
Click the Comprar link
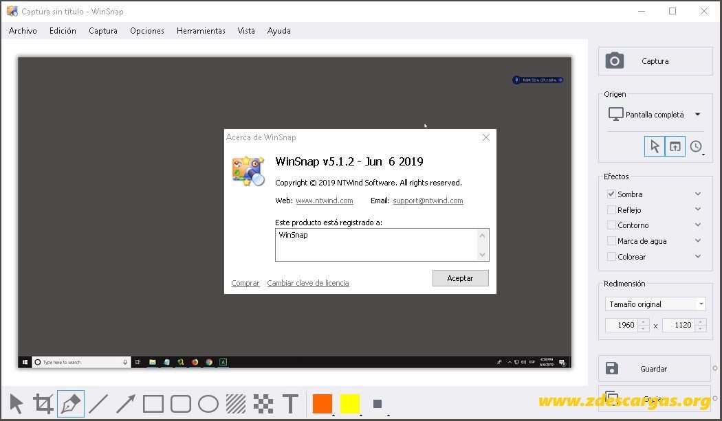(245, 283)
